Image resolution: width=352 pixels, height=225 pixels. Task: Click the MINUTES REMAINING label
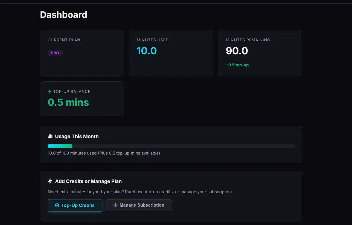click(248, 40)
